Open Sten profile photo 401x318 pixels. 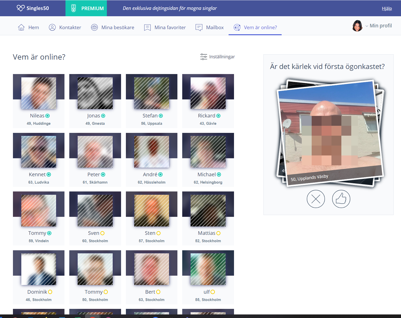click(152, 210)
